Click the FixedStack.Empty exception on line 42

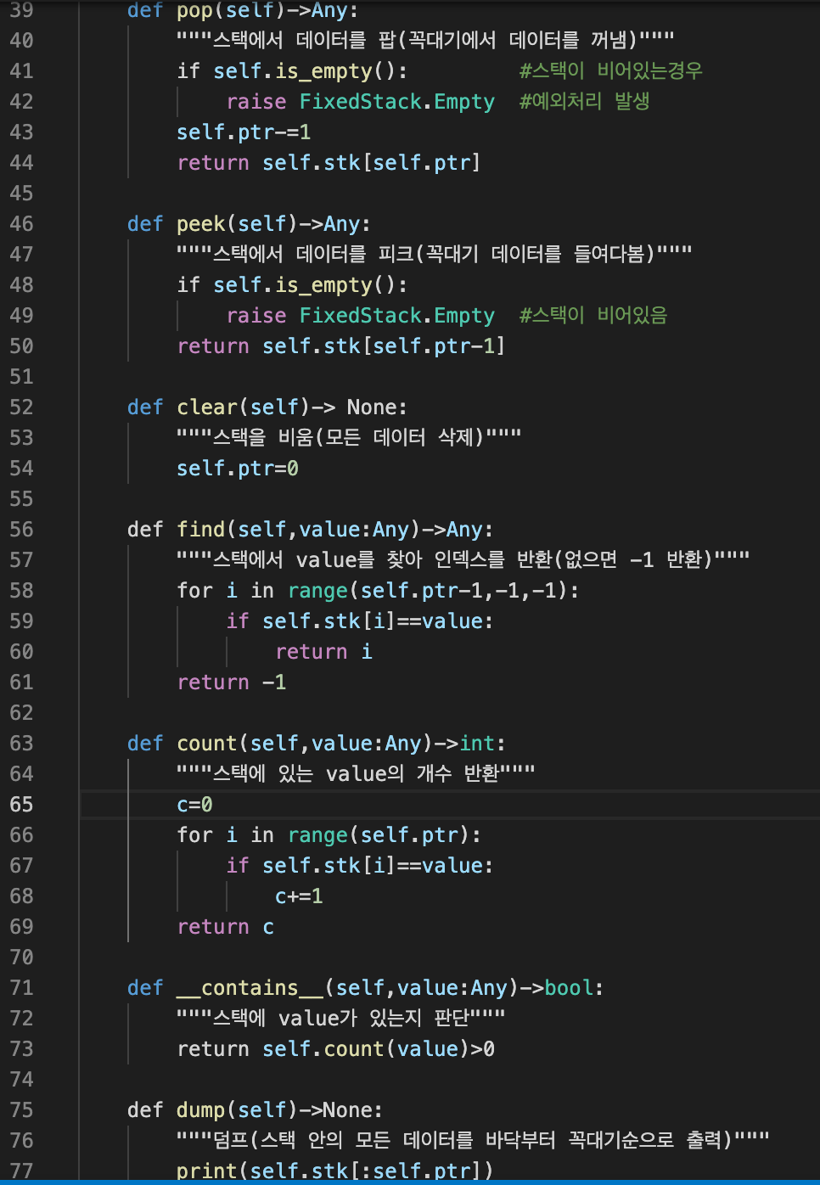point(397,102)
